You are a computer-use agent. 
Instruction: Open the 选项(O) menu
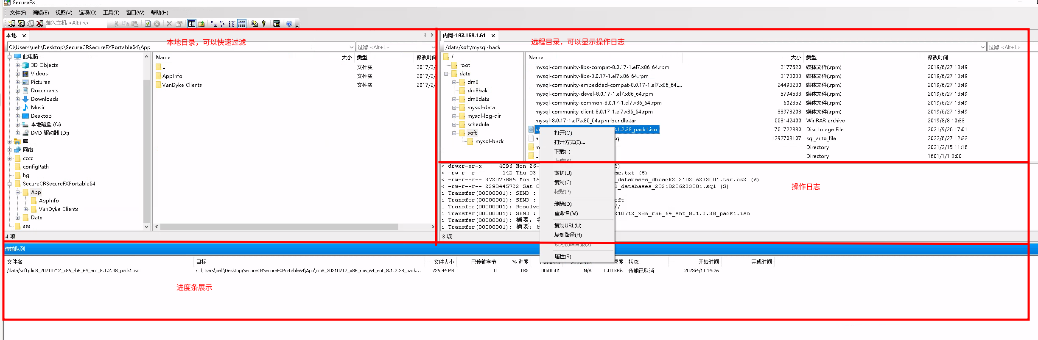click(x=87, y=13)
